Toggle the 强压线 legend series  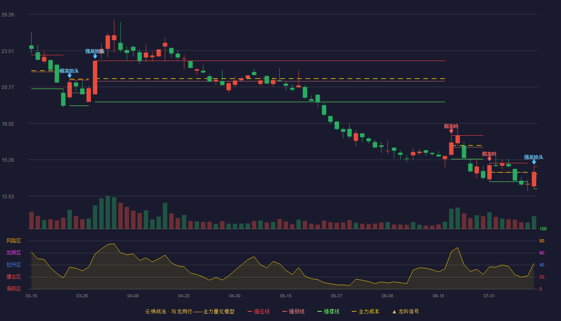258,311
